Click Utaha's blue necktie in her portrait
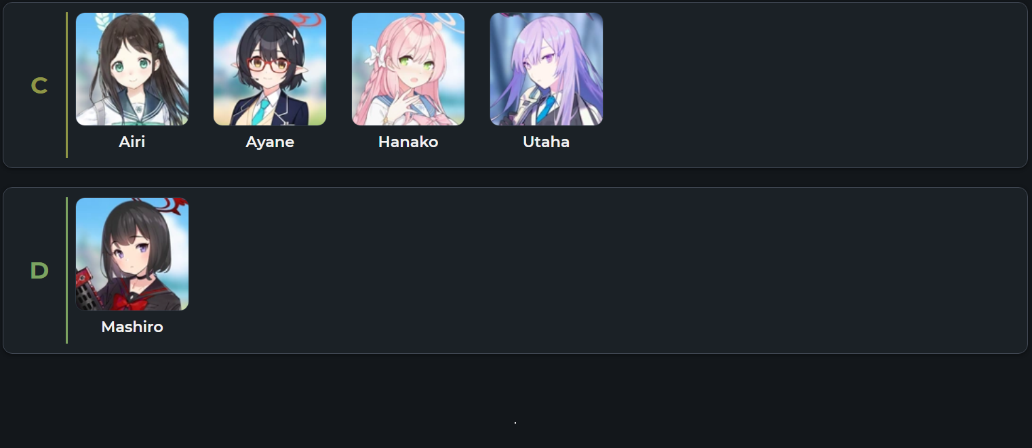 (x=547, y=106)
